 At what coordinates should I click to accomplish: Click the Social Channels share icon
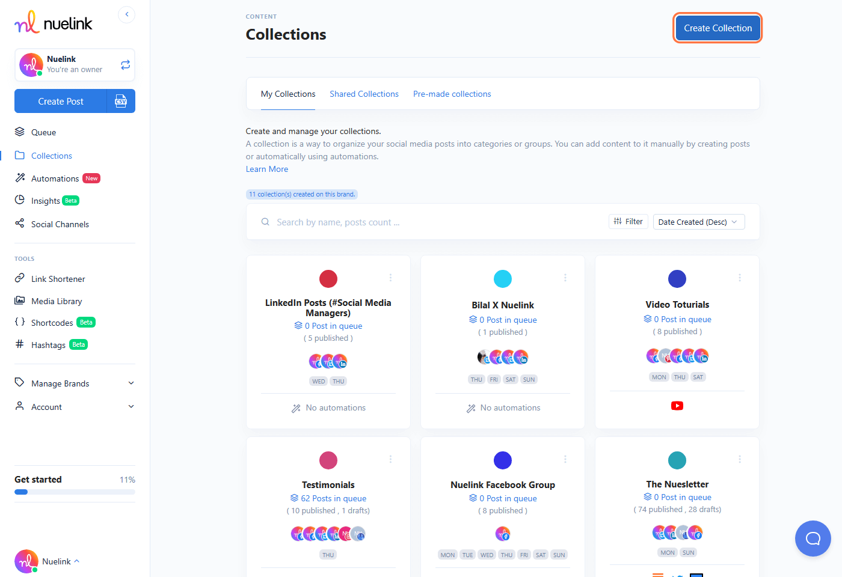coord(20,224)
